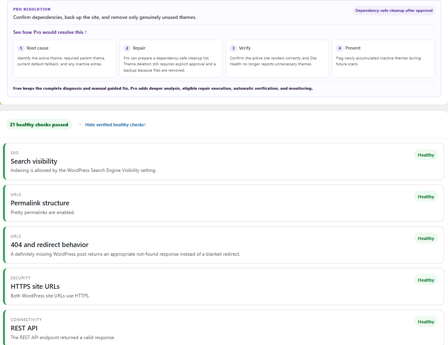The width and height of the screenshot is (448, 345).
Task: Click Healthy badge on REST API
Action: coord(426,322)
